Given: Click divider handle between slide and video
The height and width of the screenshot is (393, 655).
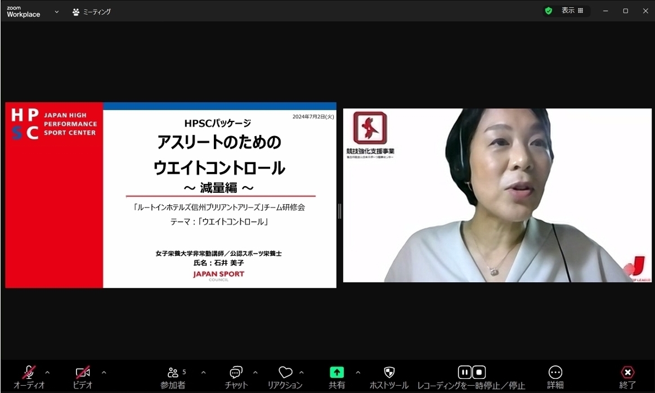Looking at the screenshot, I should click(x=340, y=211).
